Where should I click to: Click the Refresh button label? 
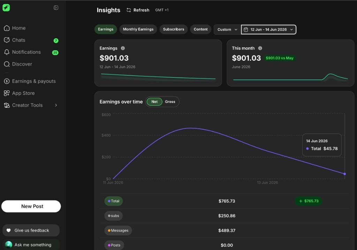tap(141, 10)
